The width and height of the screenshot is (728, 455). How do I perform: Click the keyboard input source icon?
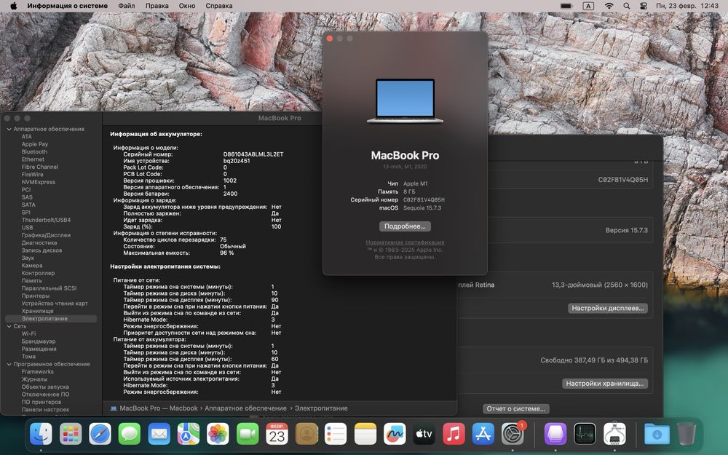[588, 6]
